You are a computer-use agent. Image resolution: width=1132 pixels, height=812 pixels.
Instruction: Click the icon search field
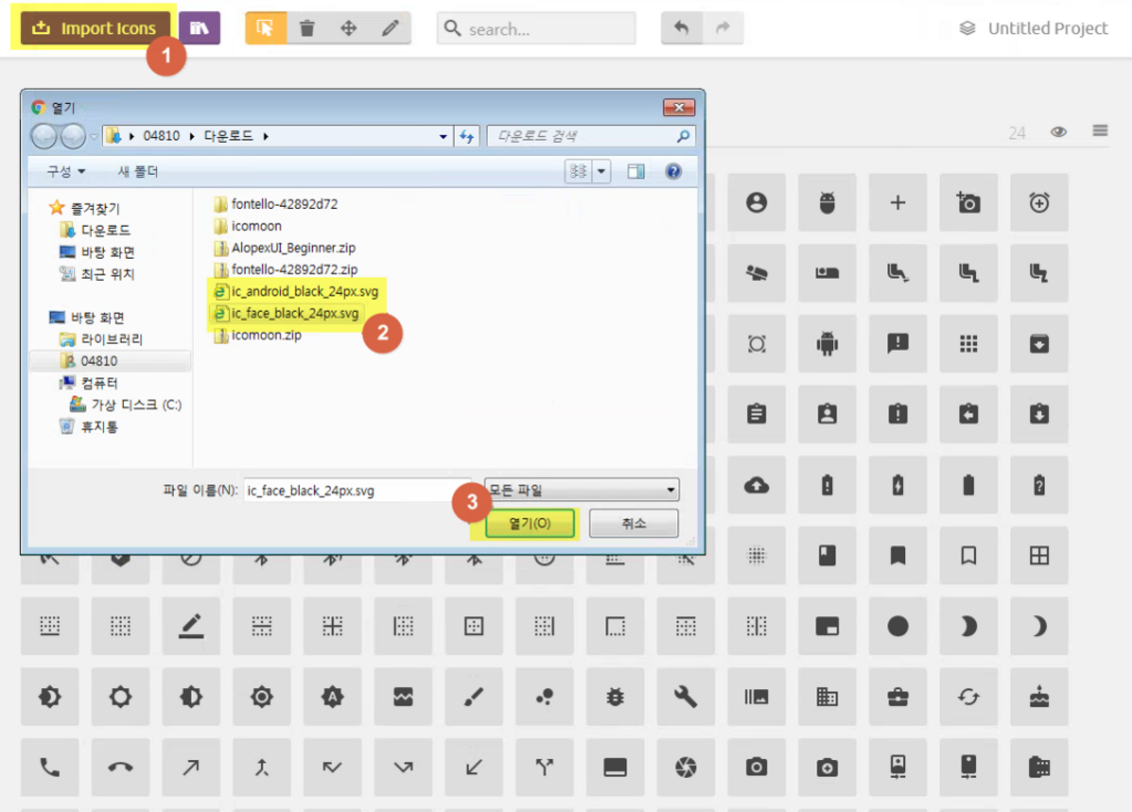[545, 29]
